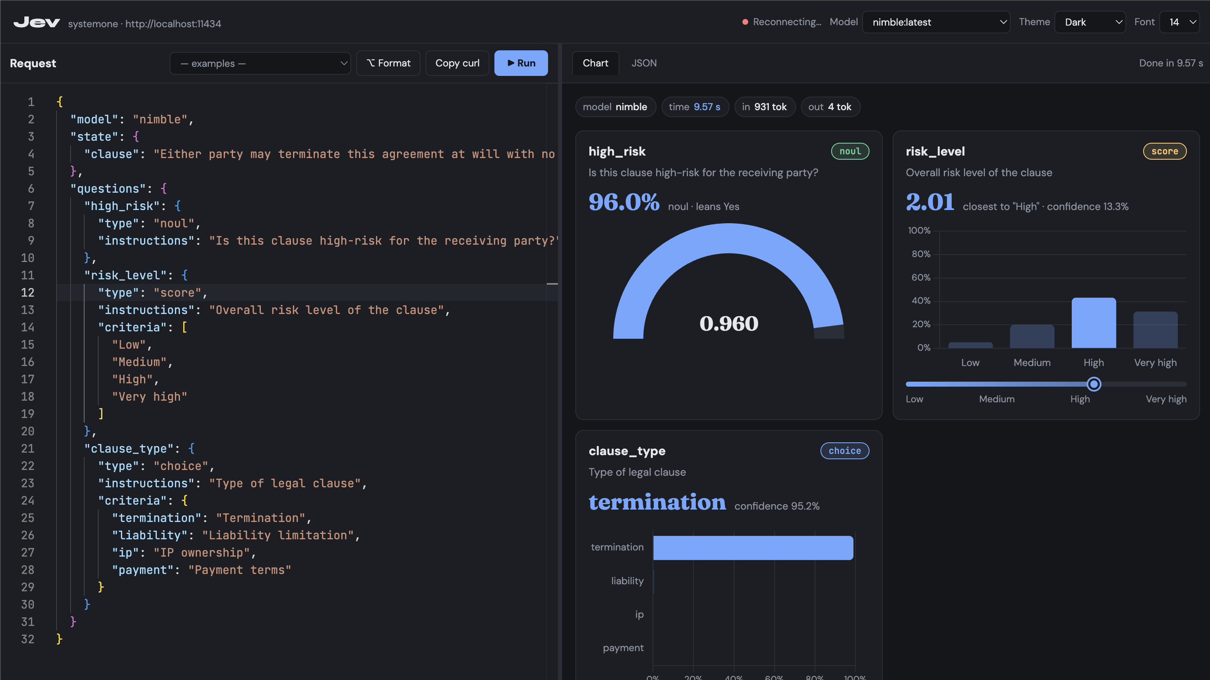Run the request
1210x680 pixels.
[521, 63]
